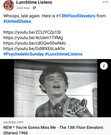The image size is (111, 135).
Task: Click the 'Just now' post timestamp
Action: tap(23, 8)
